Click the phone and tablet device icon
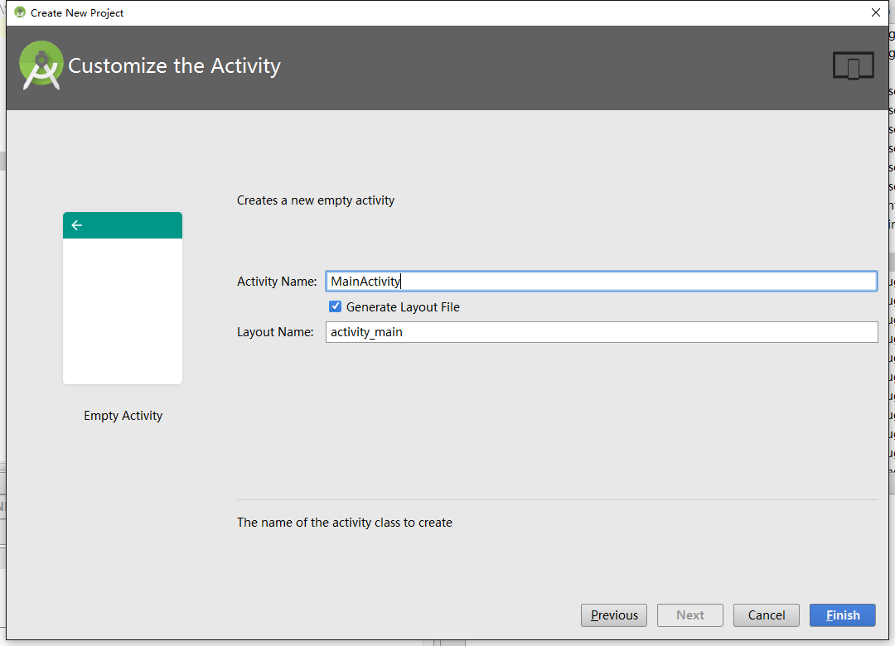This screenshot has height=646, width=895. 853,66
